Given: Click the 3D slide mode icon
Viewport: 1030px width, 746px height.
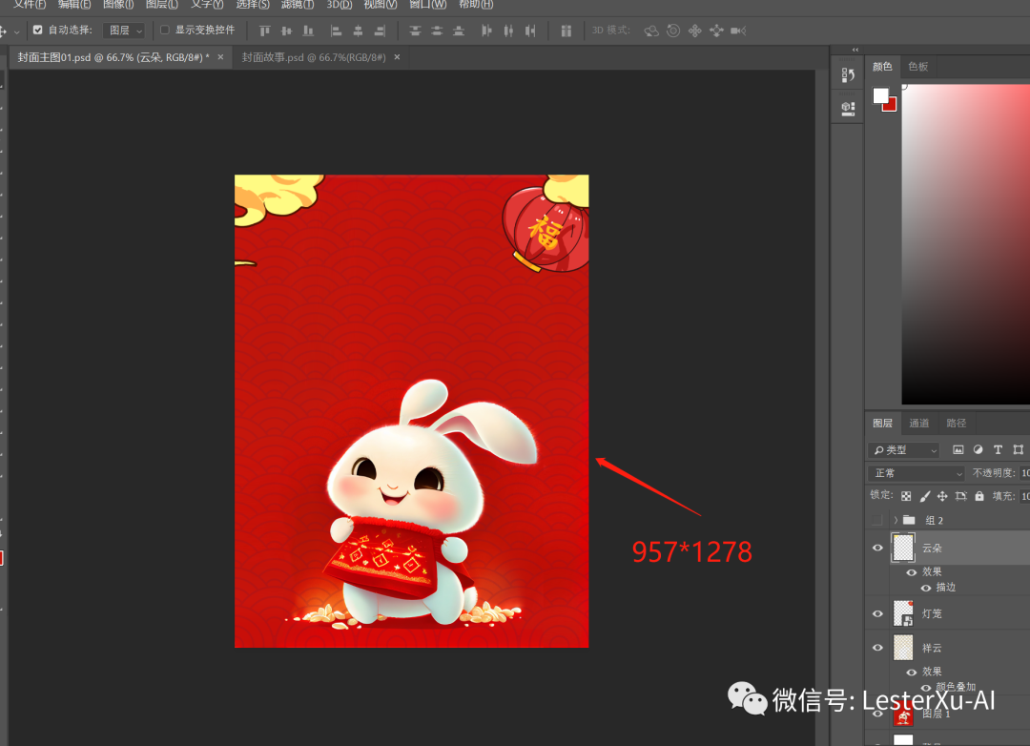Looking at the screenshot, I should tap(716, 31).
